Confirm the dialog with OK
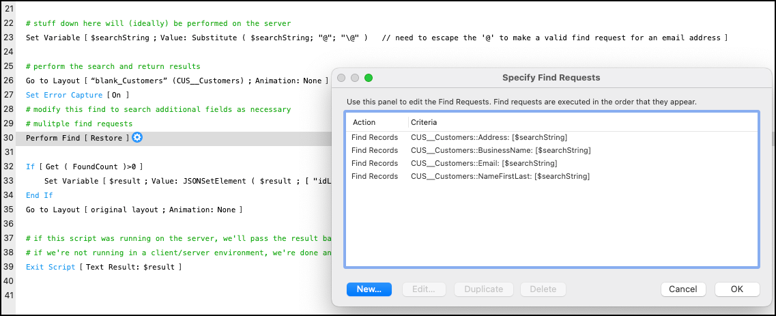 (x=737, y=289)
